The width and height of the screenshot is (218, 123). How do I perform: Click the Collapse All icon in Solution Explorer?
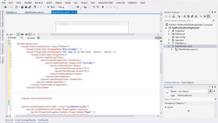(x=192, y=16)
